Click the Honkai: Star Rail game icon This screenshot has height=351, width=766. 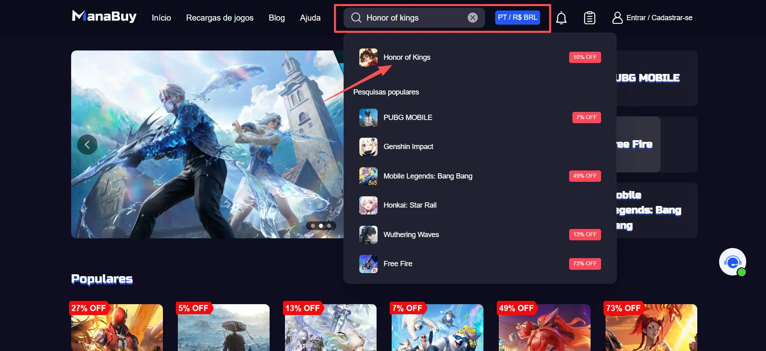point(368,205)
